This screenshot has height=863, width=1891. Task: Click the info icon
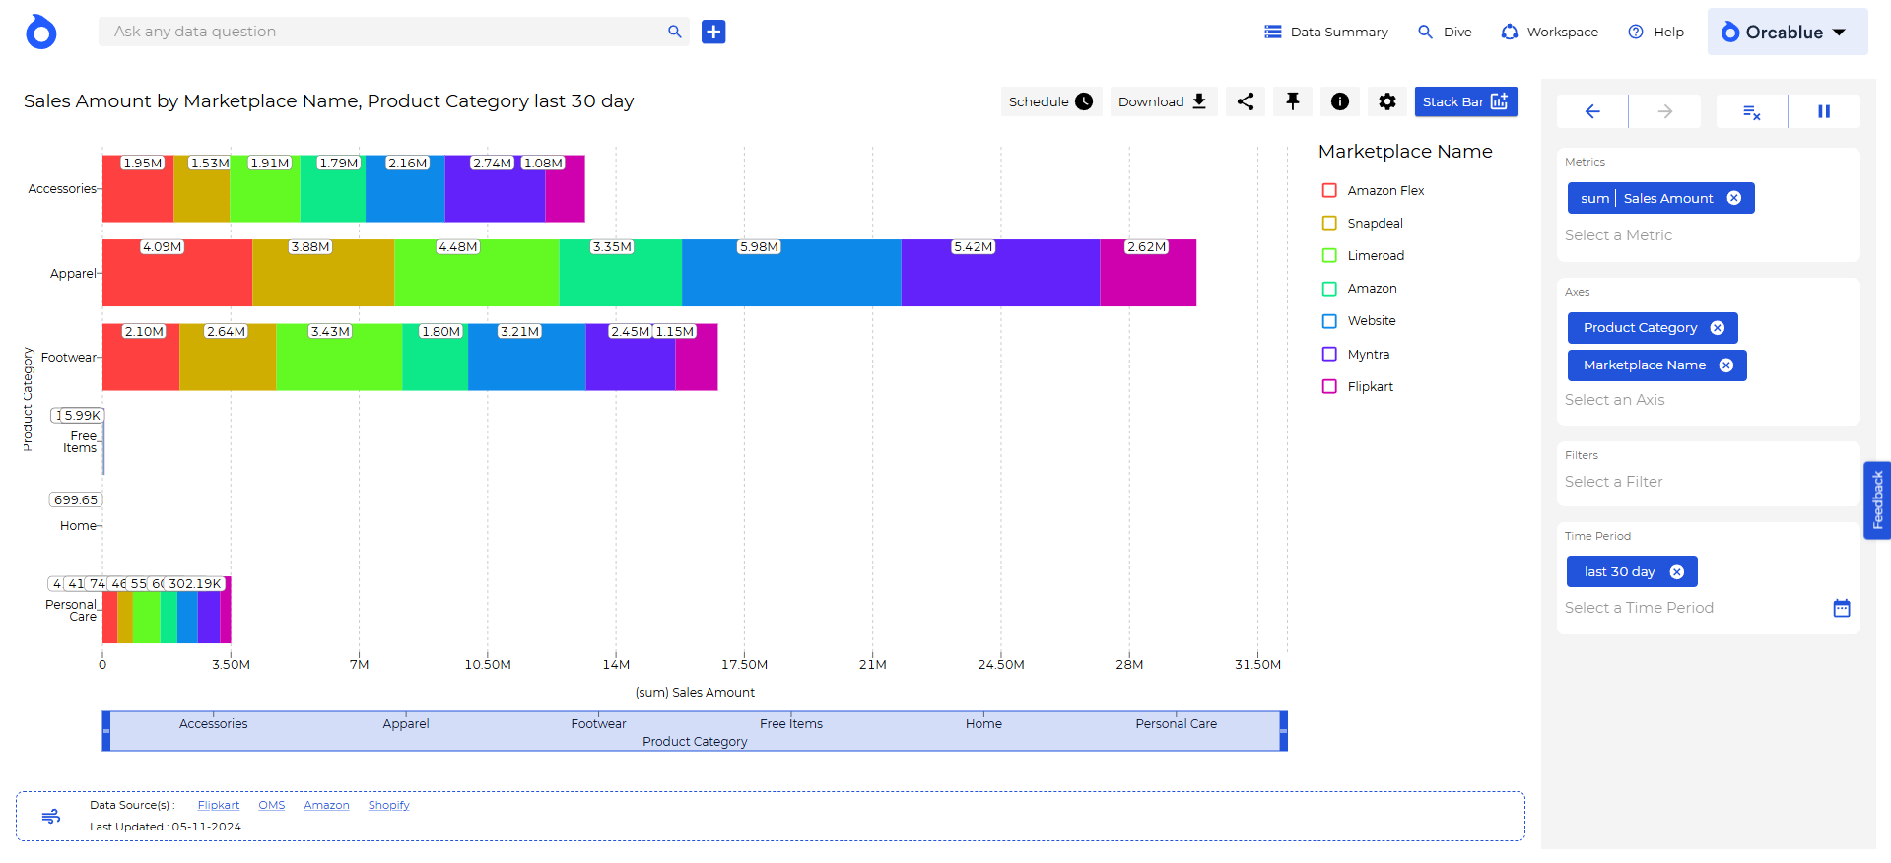pos(1340,101)
